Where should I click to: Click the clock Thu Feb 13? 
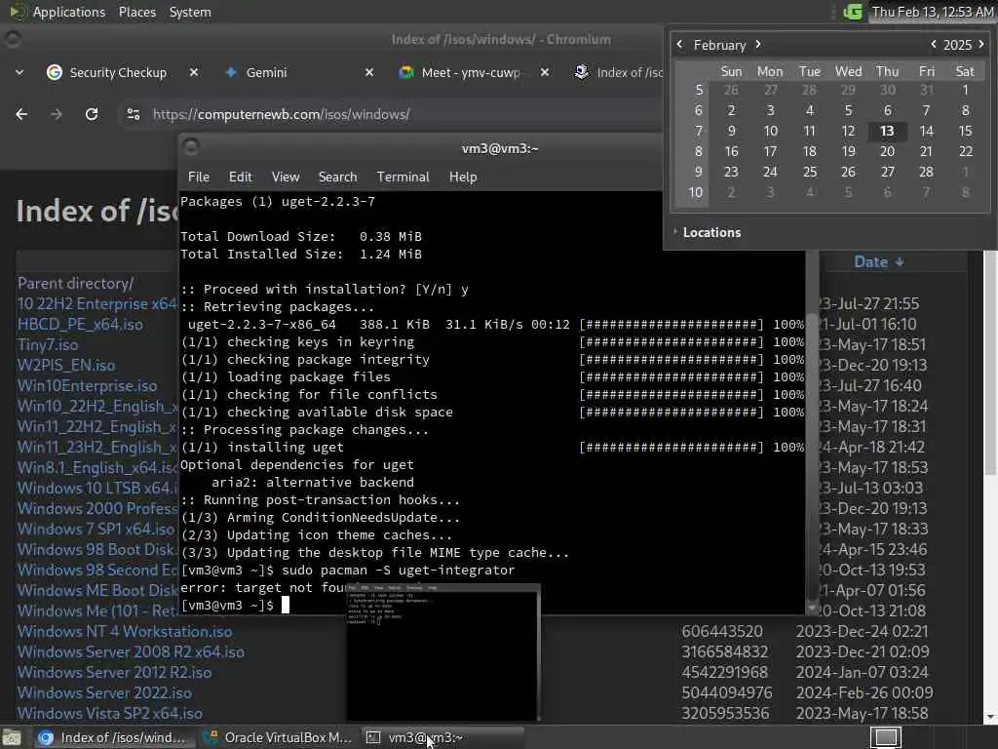933,12
